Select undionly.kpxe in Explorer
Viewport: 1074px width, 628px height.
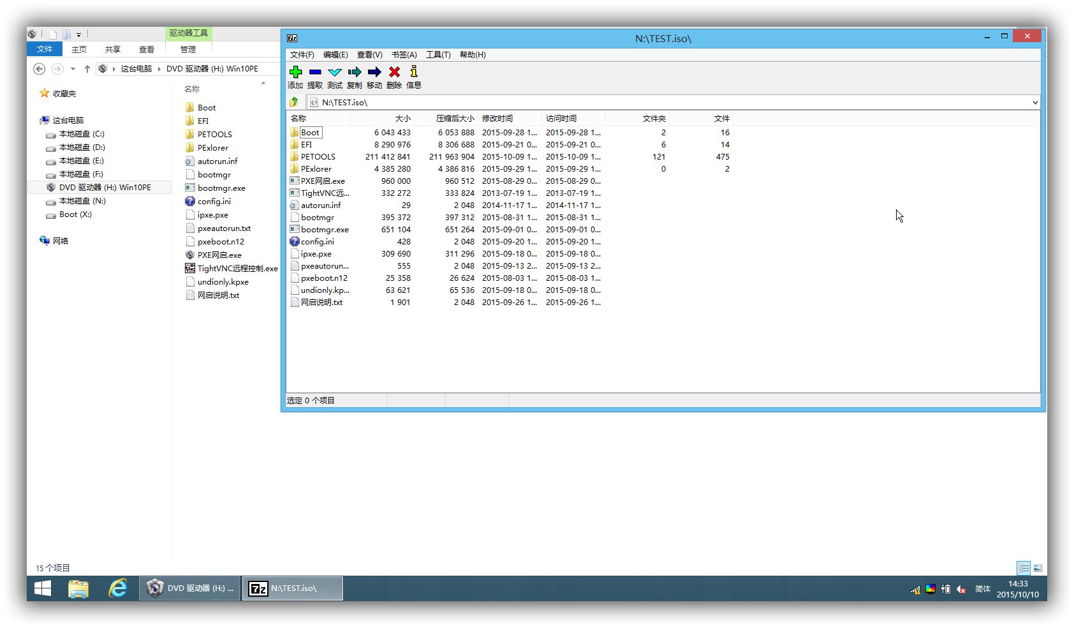223,282
